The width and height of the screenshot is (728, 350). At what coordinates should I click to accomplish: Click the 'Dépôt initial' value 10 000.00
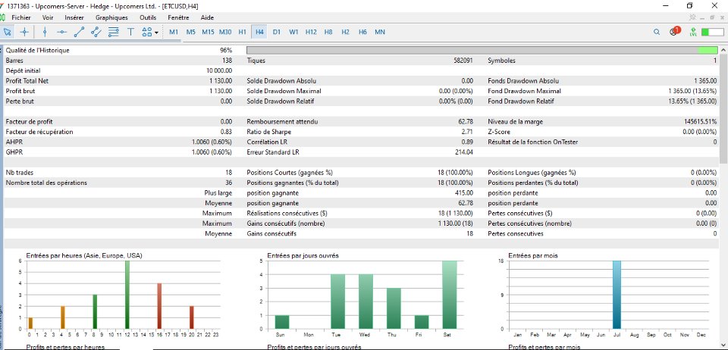click(x=219, y=70)
